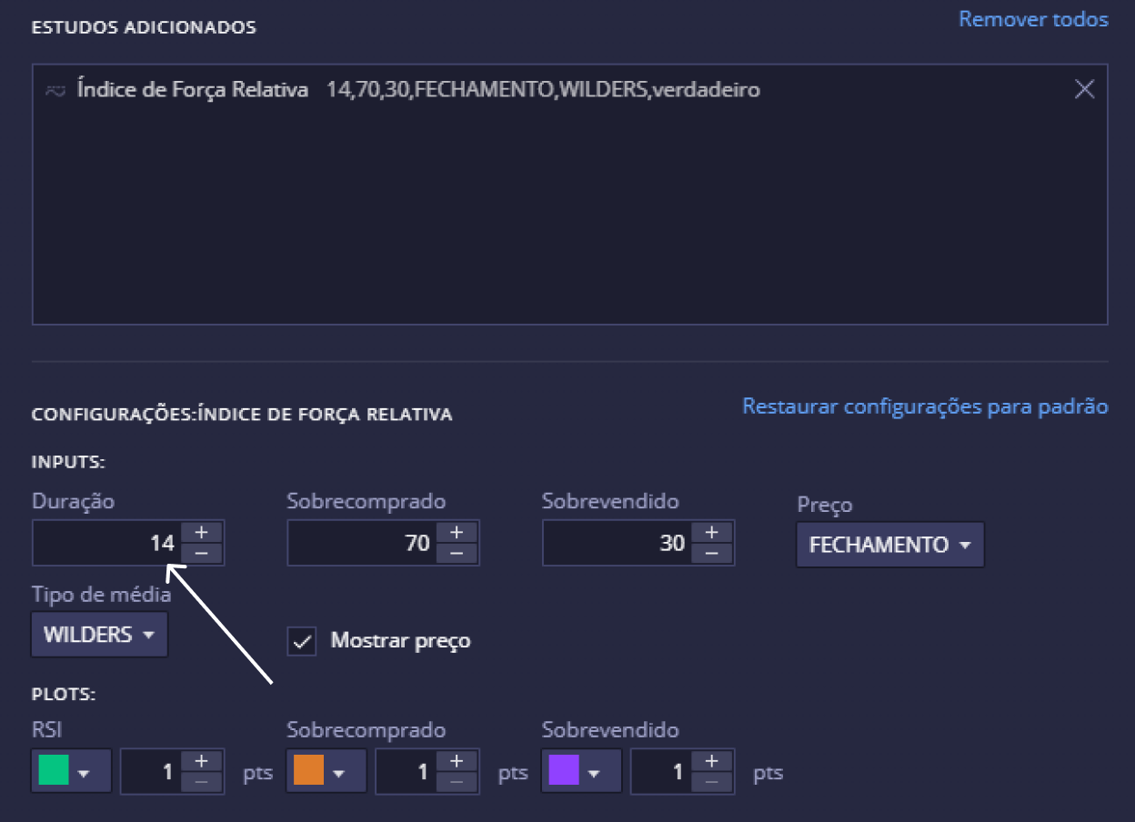Open the RSI green color picker

(71, 772)
